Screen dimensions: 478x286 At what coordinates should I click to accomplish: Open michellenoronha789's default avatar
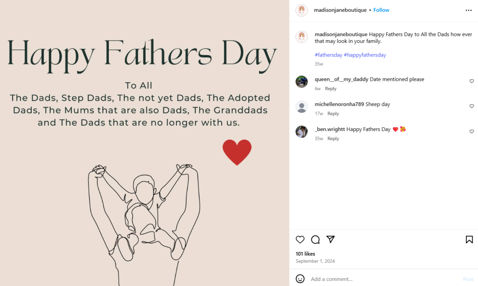coord(302,107)
